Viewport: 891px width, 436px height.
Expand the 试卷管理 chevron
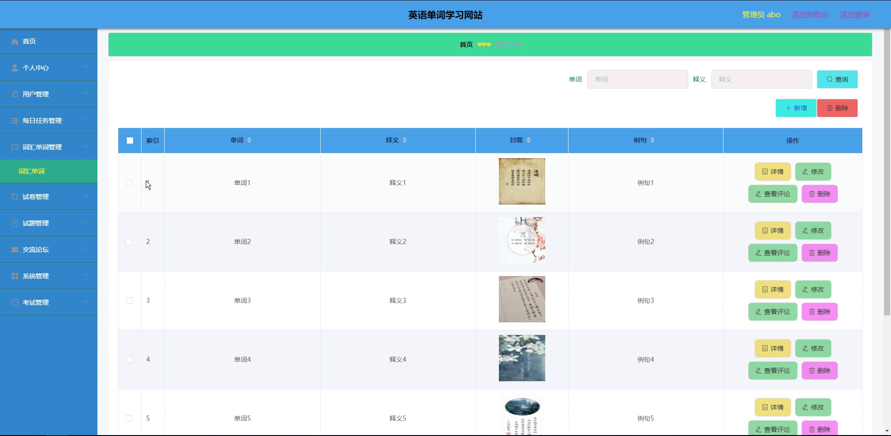[x=85, y=196]
